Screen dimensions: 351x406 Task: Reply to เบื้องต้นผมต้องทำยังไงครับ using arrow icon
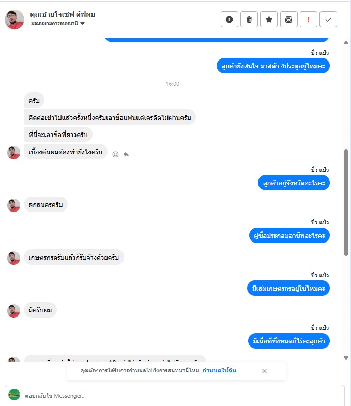(126, 154)
